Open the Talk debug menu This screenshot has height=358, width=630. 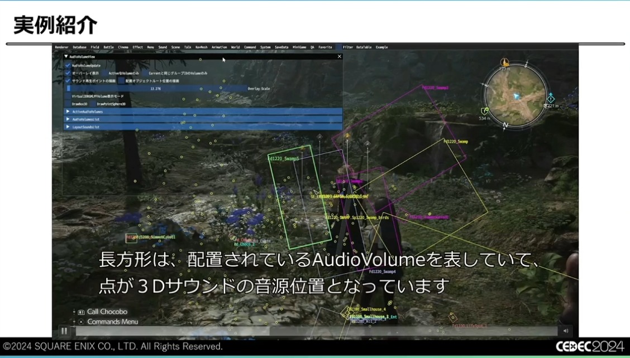pyautogui.click(x=188, y=47)
